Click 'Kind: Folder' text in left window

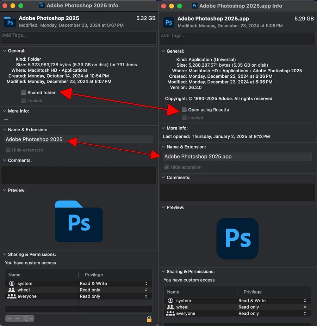pos(28,59)
